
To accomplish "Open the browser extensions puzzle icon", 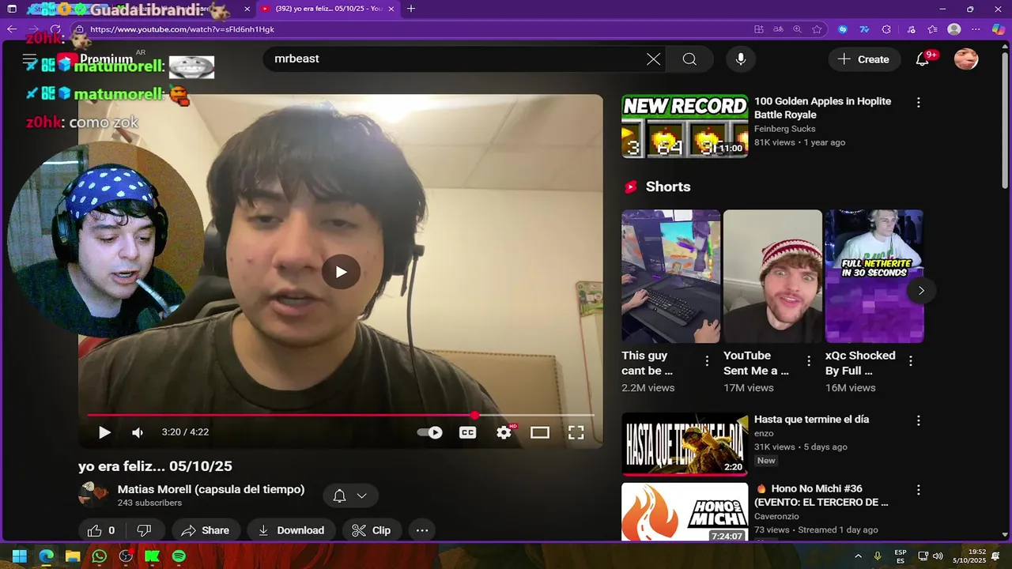I will click(886, 29).
